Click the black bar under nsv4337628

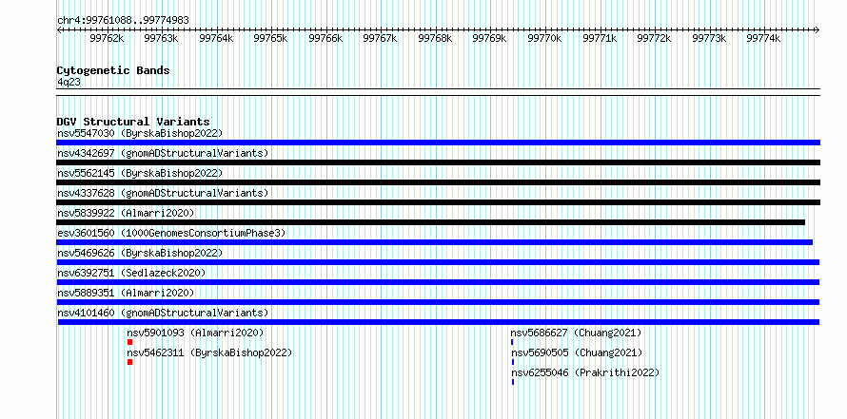[438, 202]
